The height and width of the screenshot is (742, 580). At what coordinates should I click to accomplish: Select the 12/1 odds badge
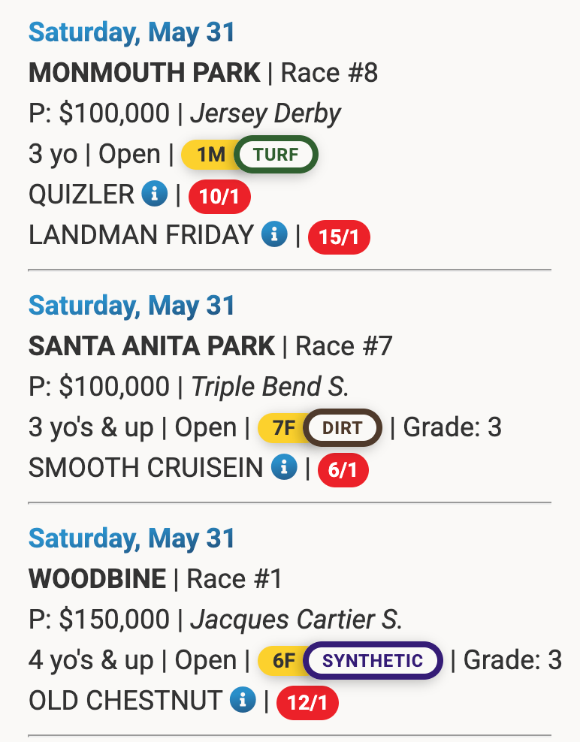(x=308, y=703)
